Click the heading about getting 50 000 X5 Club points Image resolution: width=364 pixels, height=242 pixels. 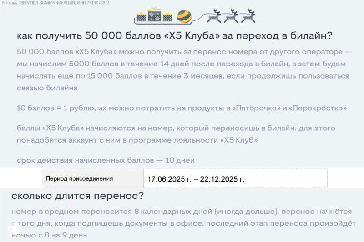[174, 35]
